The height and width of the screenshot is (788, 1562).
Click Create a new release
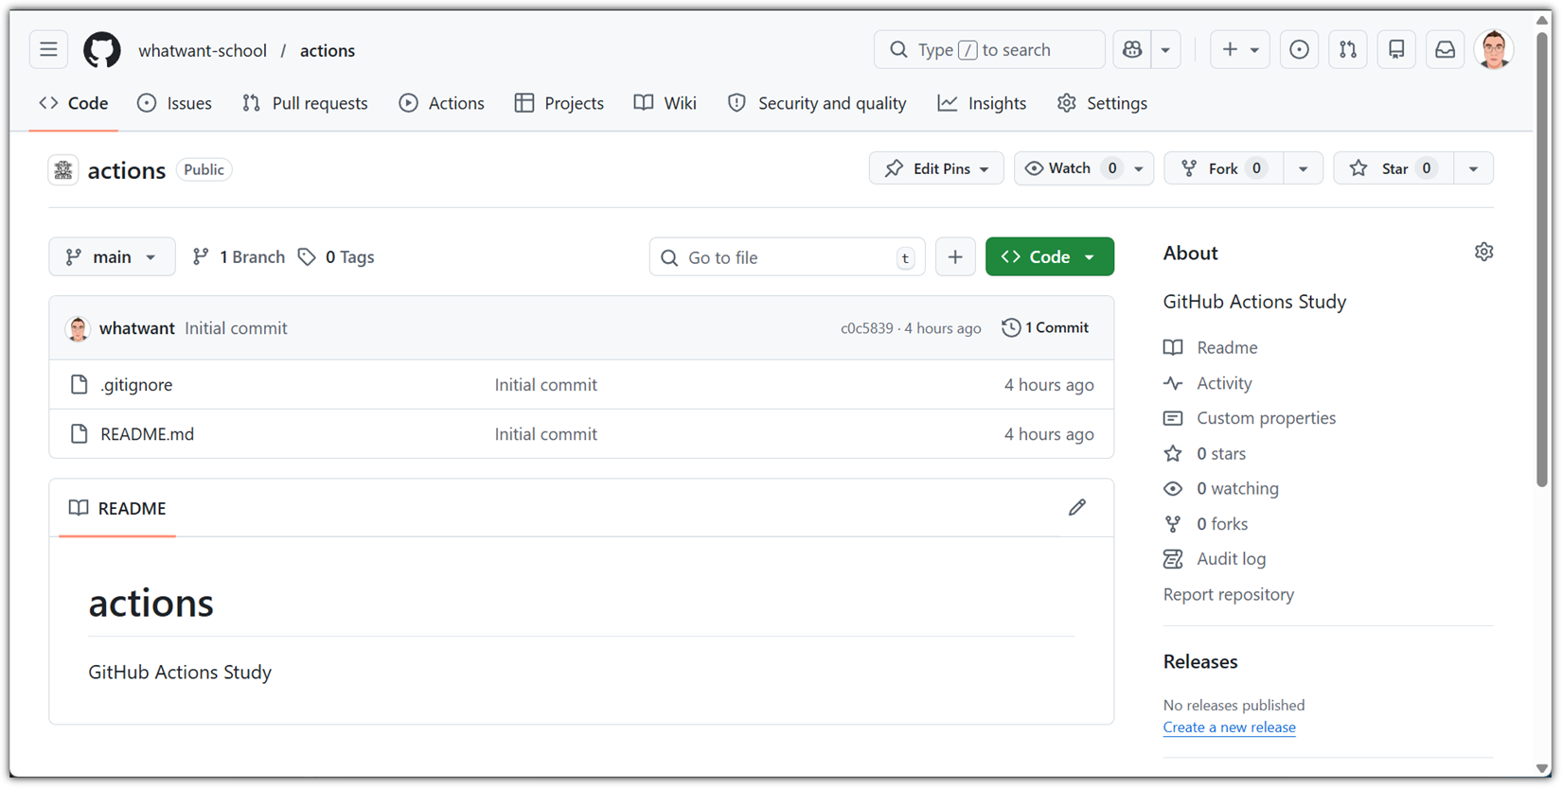(1230, 727)
